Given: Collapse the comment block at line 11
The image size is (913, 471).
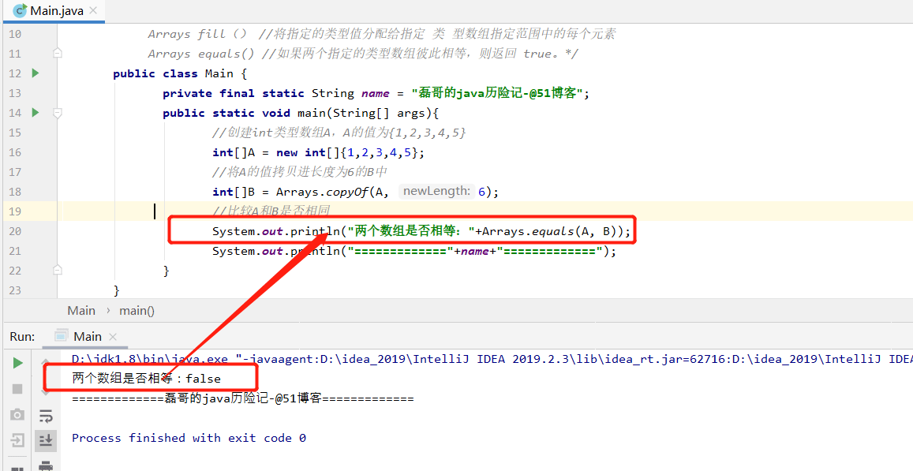Looking at the screenshot, I should point(57,53).
